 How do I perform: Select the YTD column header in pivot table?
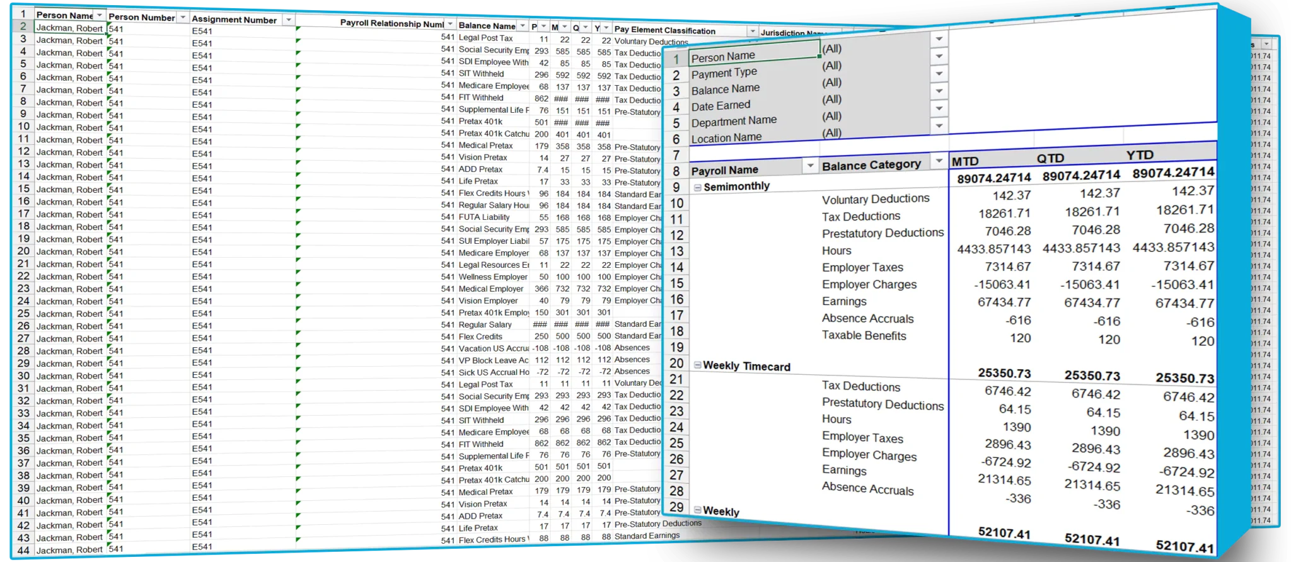click(x=1140, y=155)
